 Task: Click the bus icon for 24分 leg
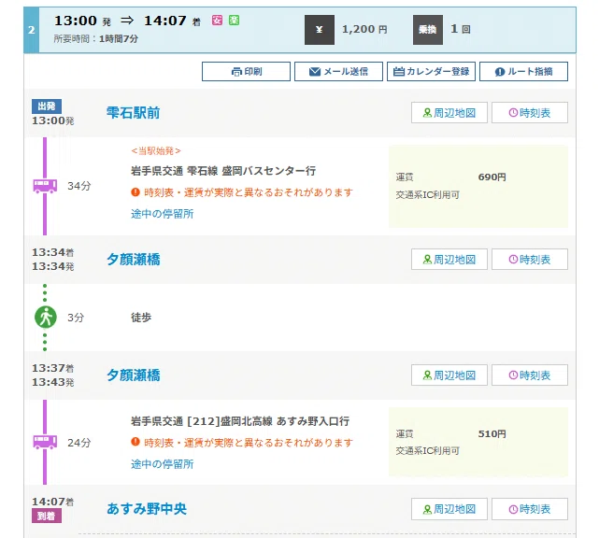[x=45, y=442]
